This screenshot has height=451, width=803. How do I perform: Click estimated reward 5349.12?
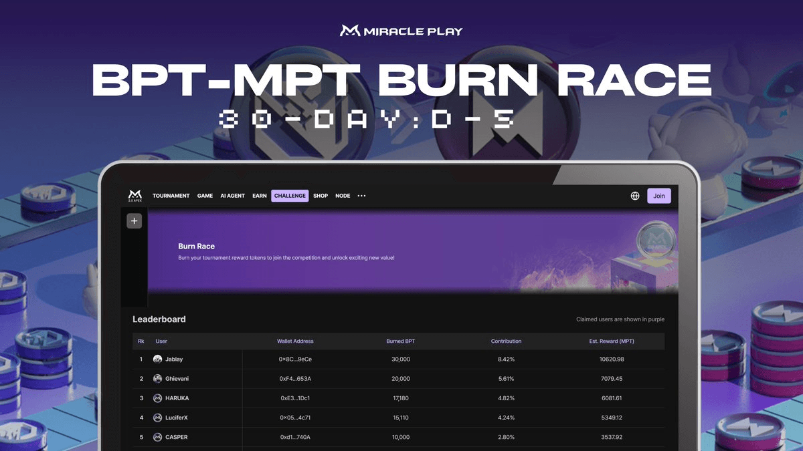(x=612, y=418)
